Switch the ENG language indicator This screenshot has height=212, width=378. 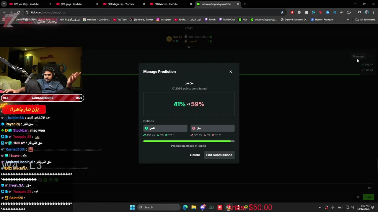[340, 207]
